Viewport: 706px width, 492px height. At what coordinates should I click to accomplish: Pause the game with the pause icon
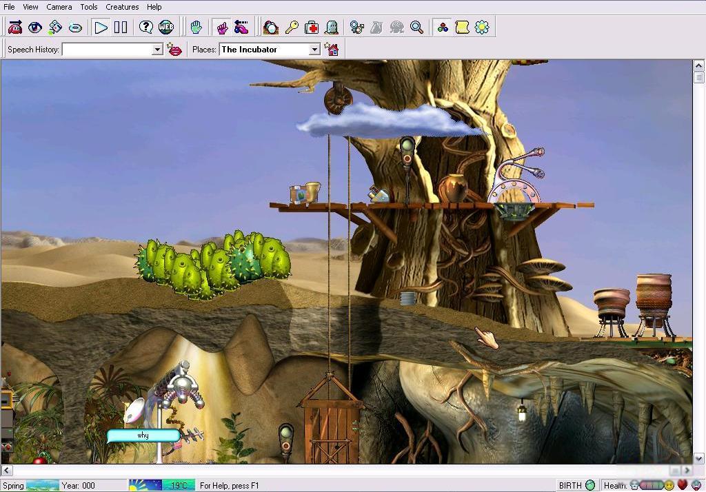pos(121,28)
